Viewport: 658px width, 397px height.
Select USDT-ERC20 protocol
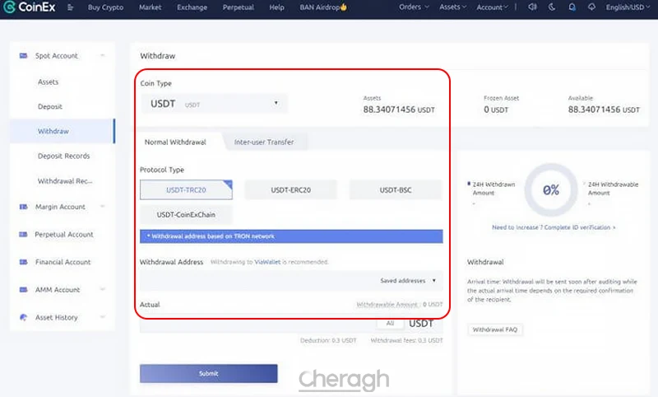click(291, 190)
